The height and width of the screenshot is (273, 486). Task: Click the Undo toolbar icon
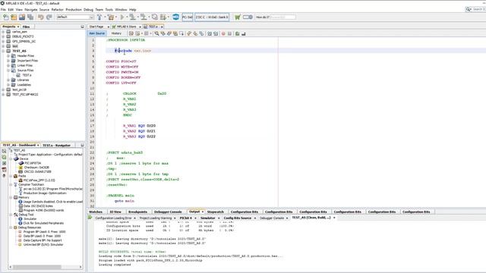[40, 17]
